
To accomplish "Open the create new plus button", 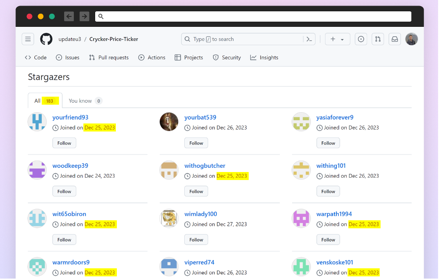I will [337, 39].
